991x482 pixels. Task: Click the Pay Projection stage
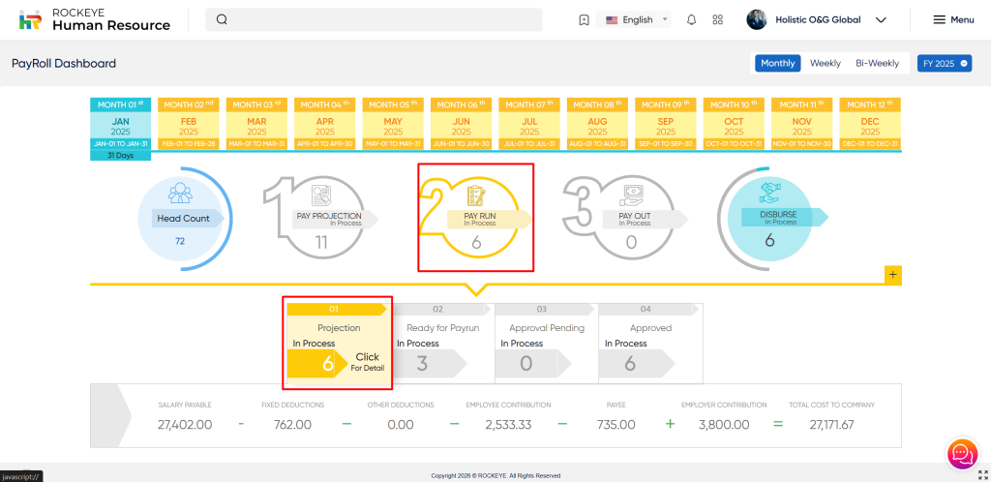click(x=321, y=219)
